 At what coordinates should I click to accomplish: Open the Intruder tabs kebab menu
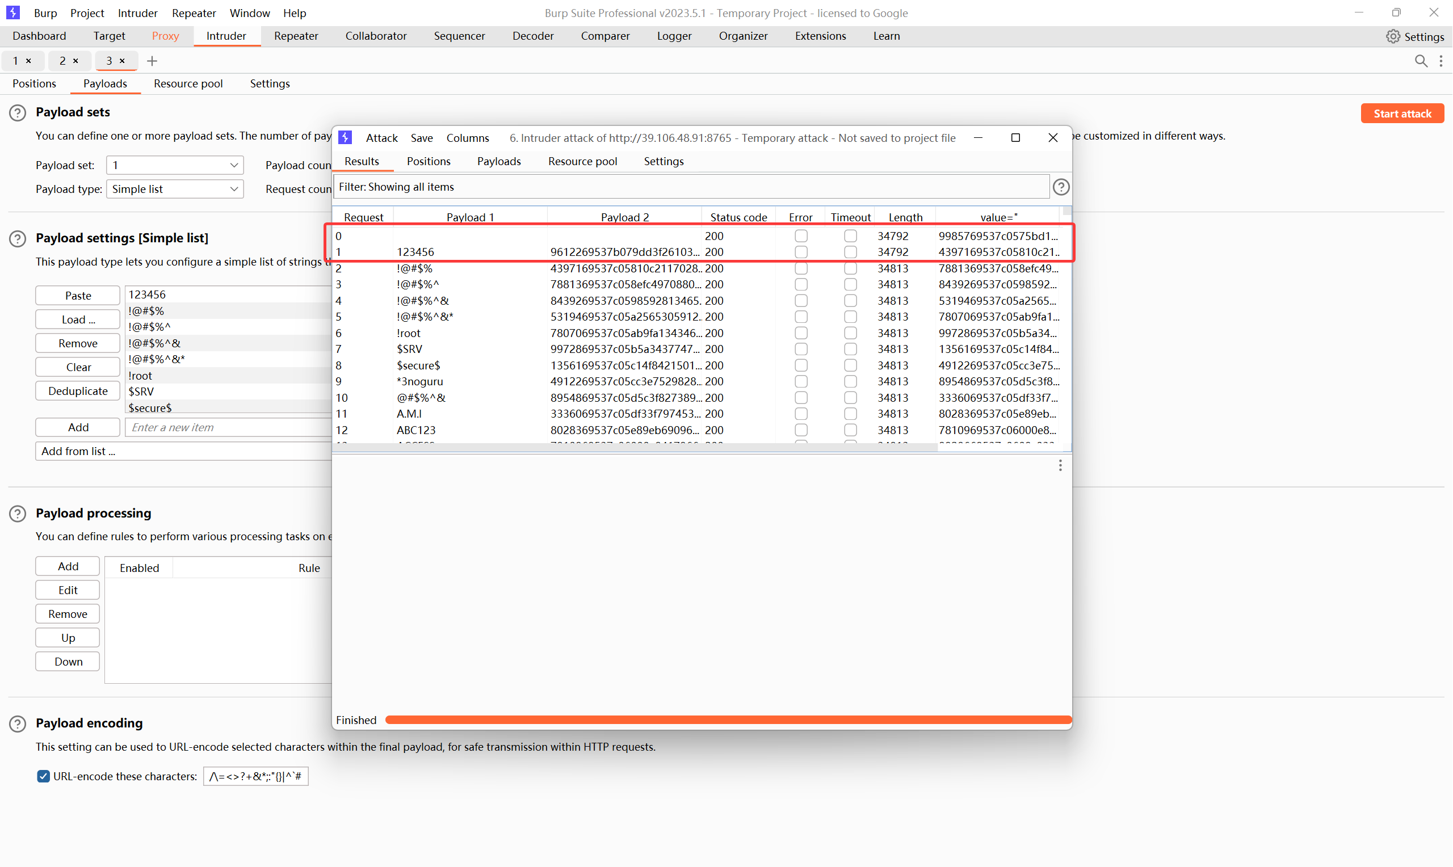click(x=1441, y=61)
